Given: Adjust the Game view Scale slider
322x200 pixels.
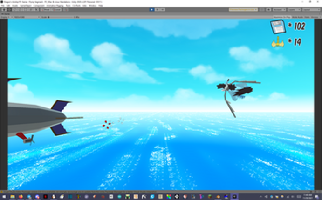Looking at the screenshot, I should coord(61,17).
